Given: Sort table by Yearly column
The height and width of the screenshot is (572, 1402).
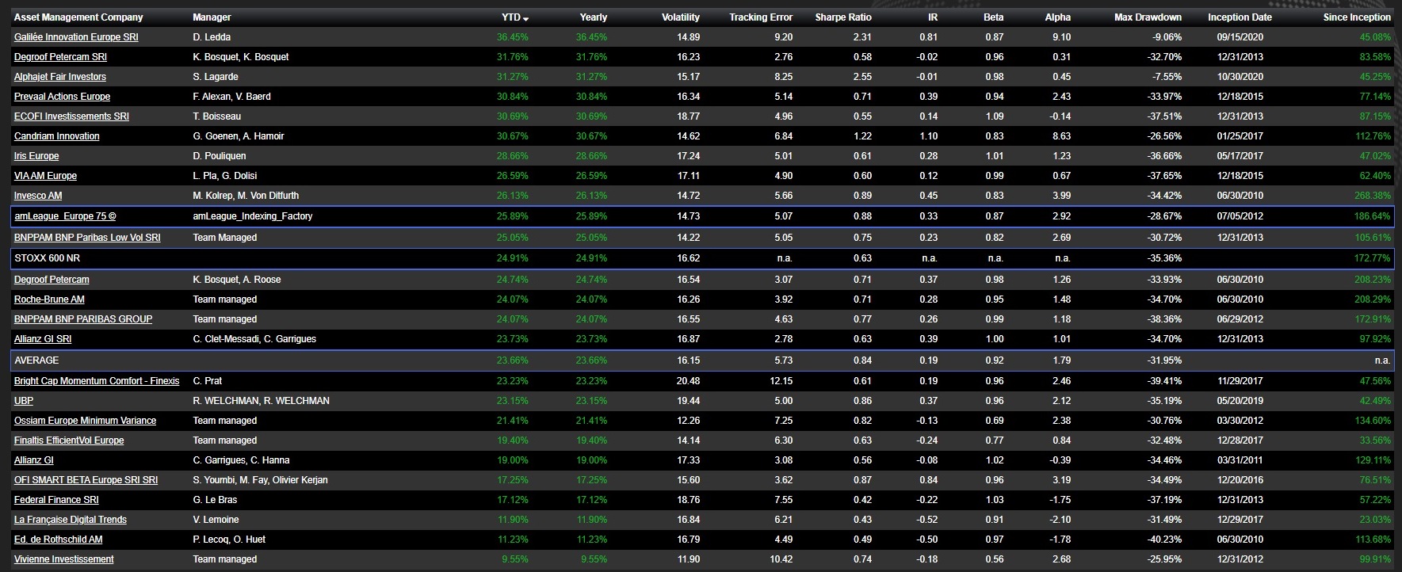Looking at the screenshot, I should point(593,17).
